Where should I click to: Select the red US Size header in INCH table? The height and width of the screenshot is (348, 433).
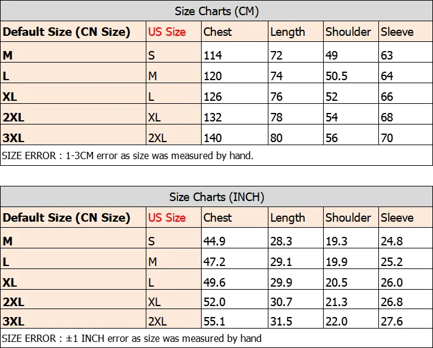[x=167, y=217]
